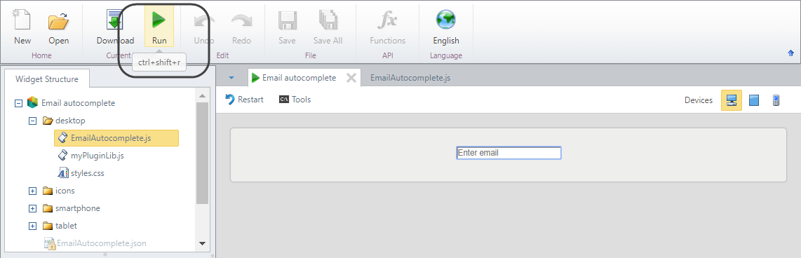Restart the running widget preview

244,100
